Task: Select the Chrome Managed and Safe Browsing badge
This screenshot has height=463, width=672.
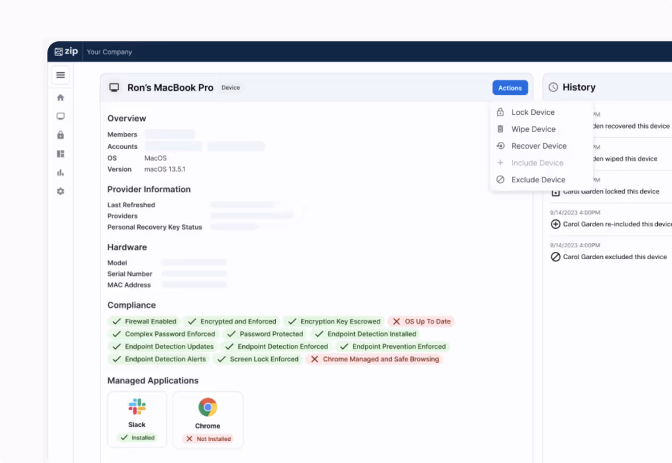Action: coord(374,359)
